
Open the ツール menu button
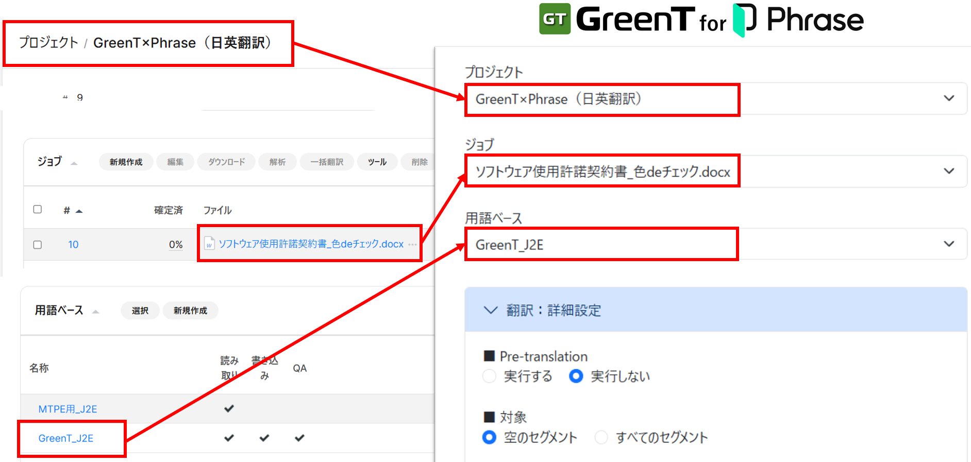point(377,162)
